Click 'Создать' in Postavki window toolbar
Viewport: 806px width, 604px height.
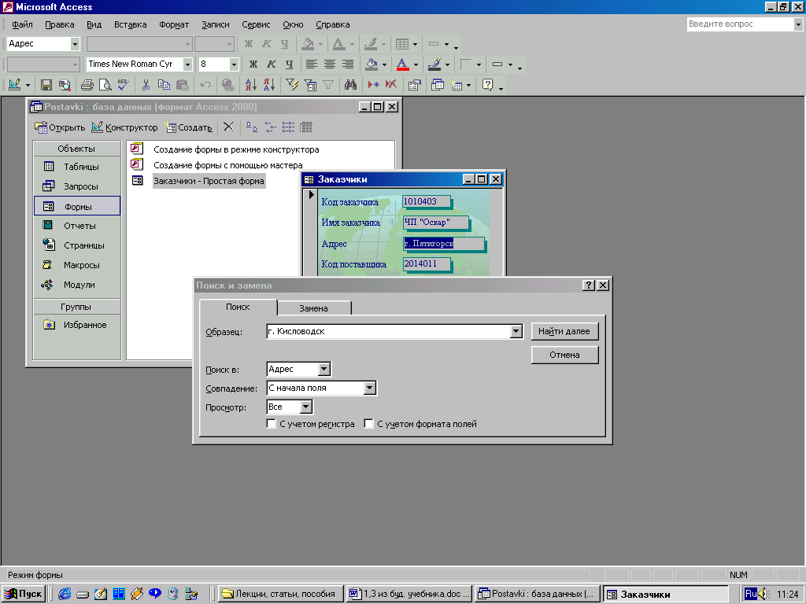[188, 127]
